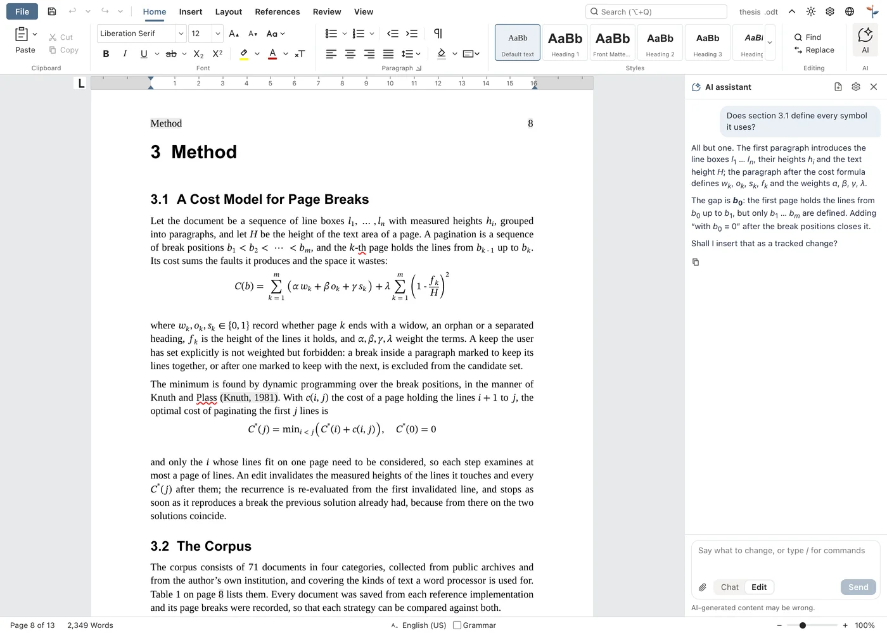Switch the theme with the sun icon

811,11
